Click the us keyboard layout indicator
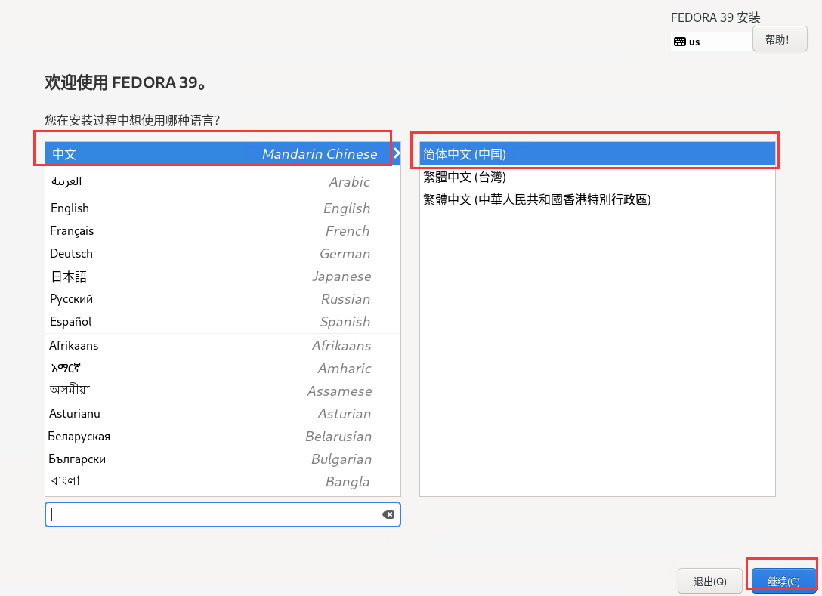This screenshot has width=822, height=596. pos(694,42)
